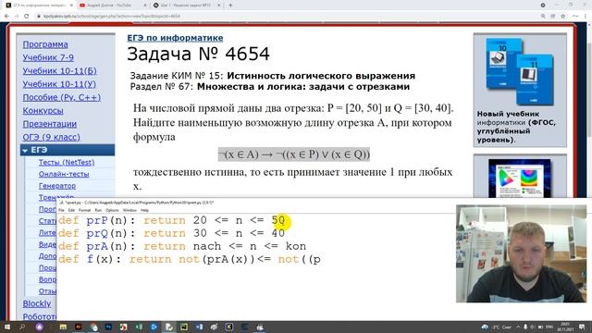Viewport: 592px width, 333px height.
Task: Go back using the browser back arrow
Action: pos(6,17)
